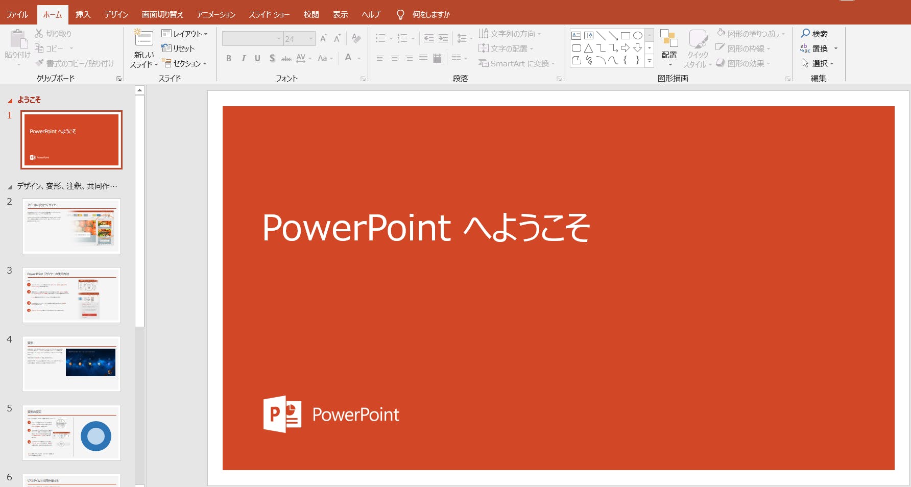Screen dimensions: 911x487
Task: Select the oval shape in shapes gallery
Action: [638, 36]
